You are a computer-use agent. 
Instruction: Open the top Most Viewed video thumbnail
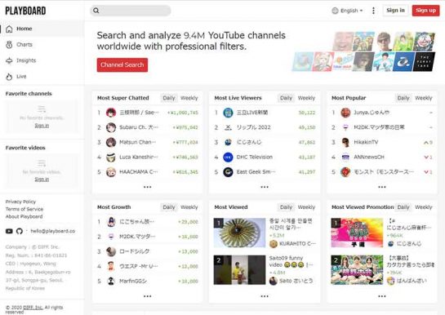click(x=239, y=233)
